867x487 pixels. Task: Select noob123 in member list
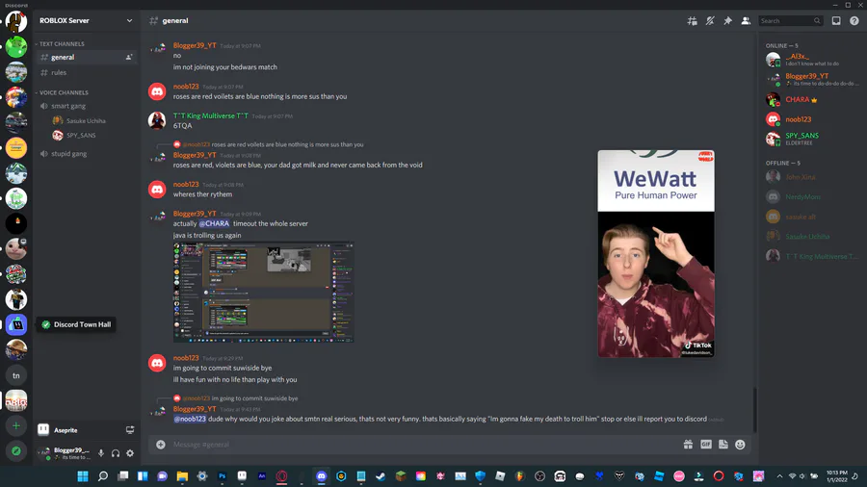(813, 119)
